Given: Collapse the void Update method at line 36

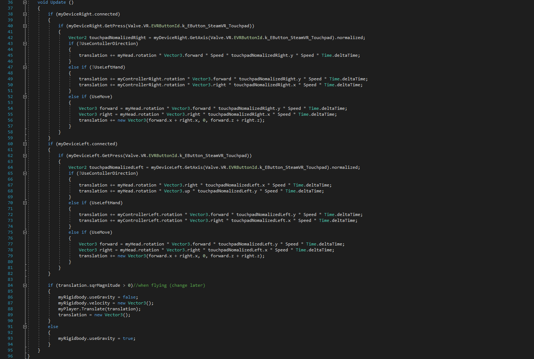Looking at the screenshot, I should (x=25, y=2).
